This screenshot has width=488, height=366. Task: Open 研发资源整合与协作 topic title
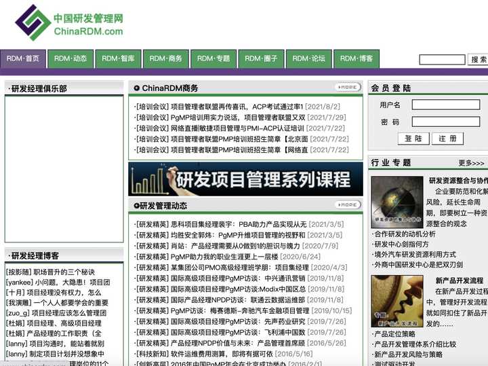[458, 181]
